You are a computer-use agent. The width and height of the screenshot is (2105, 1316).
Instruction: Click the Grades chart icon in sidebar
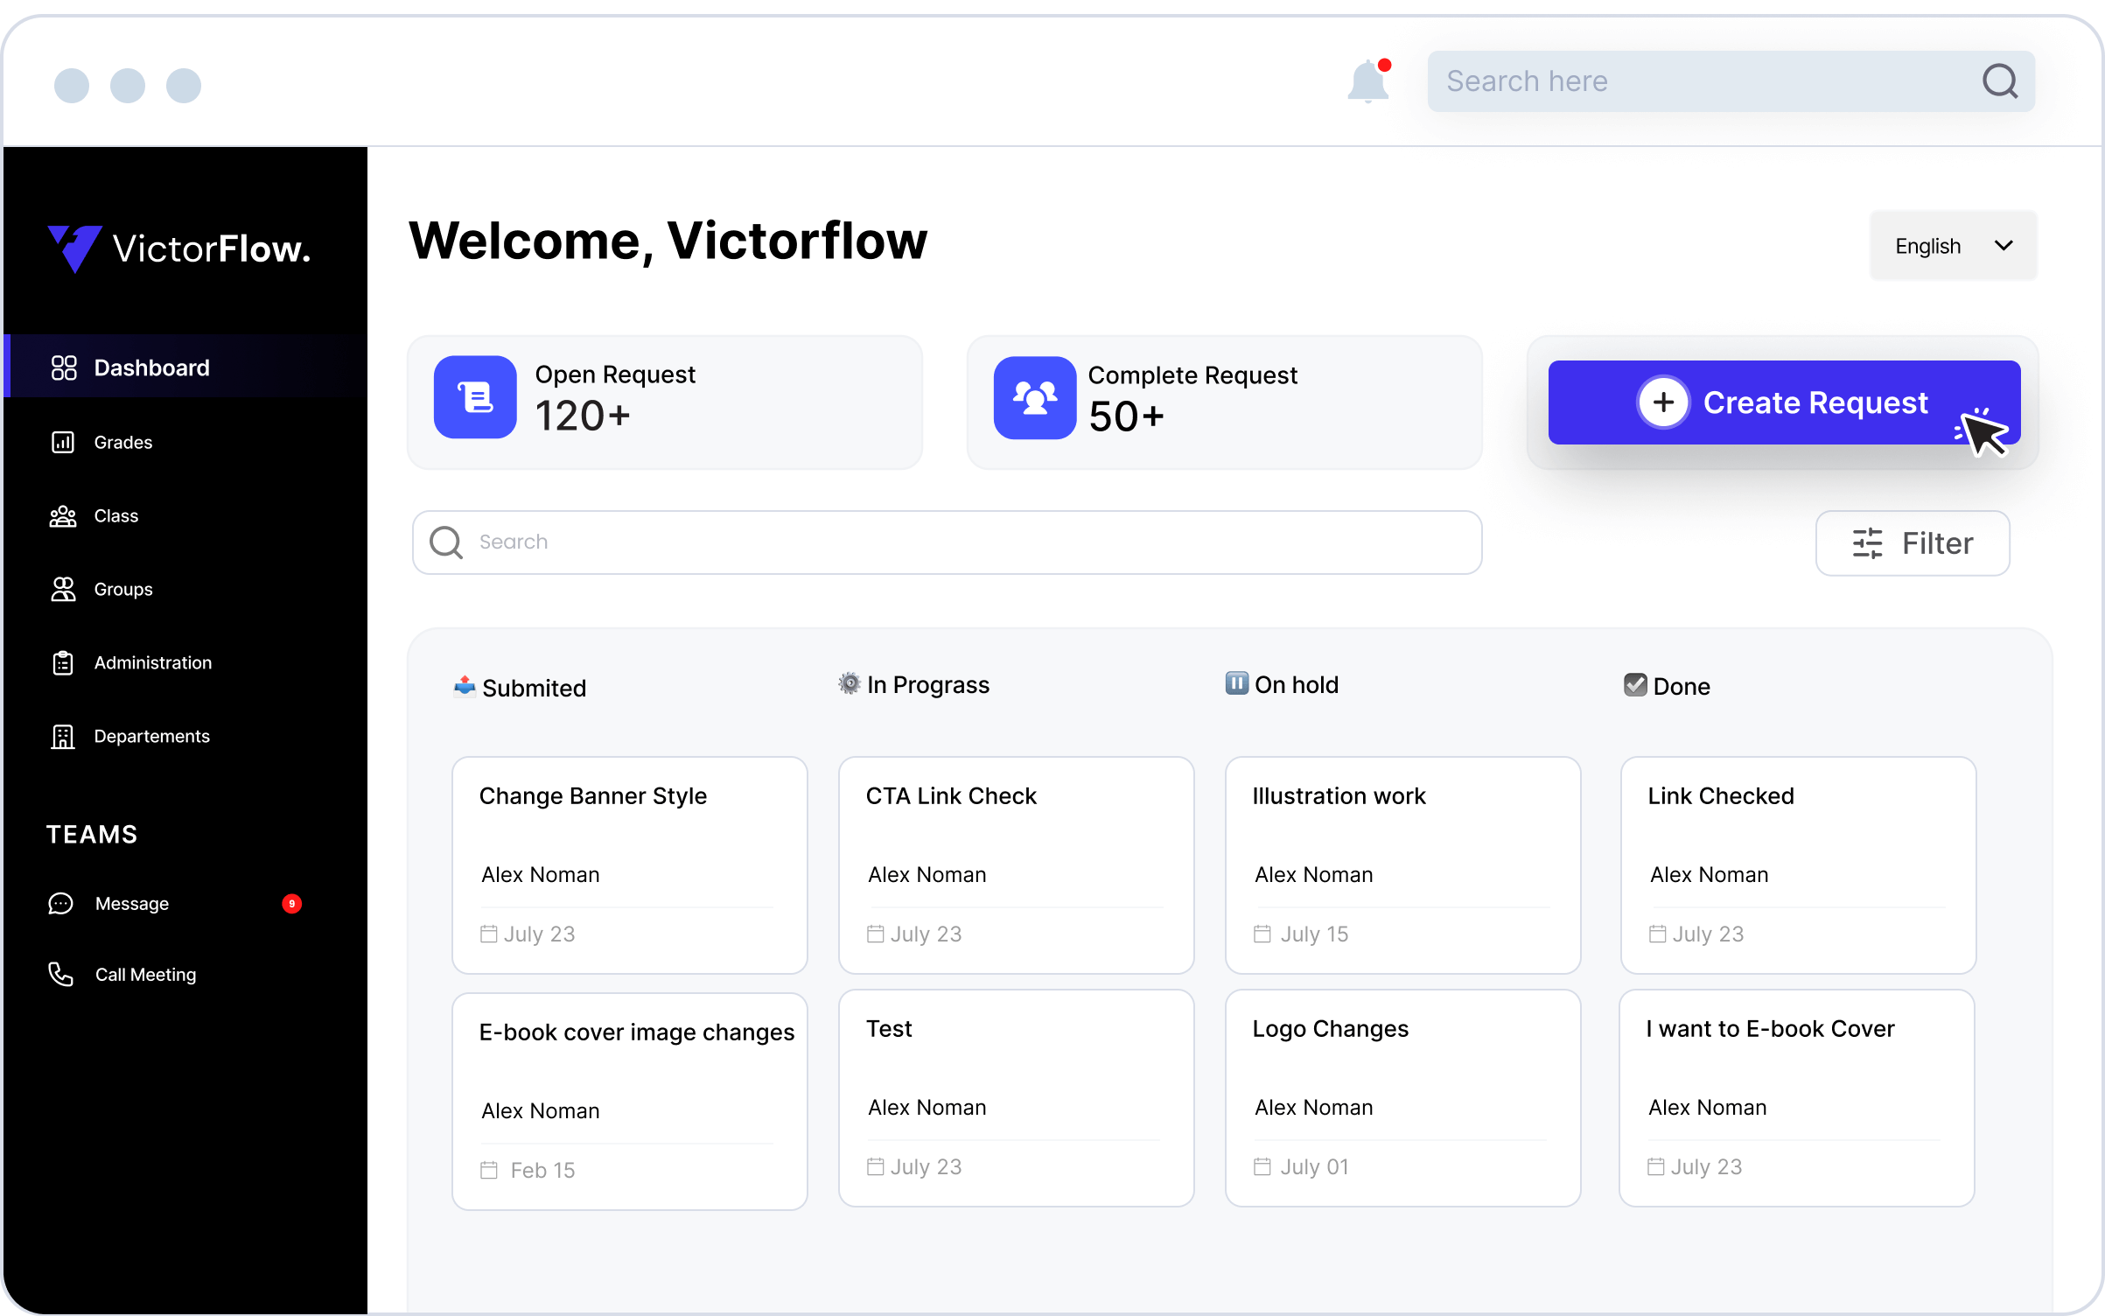click(x=63, y=443)
